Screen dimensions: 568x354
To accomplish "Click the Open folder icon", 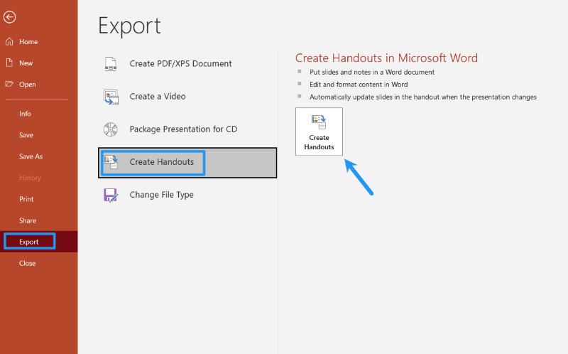I will point(9,84).
